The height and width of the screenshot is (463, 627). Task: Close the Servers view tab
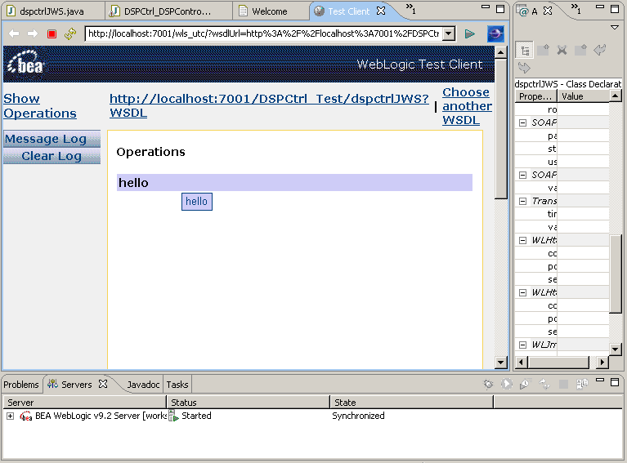pos(103,384)
